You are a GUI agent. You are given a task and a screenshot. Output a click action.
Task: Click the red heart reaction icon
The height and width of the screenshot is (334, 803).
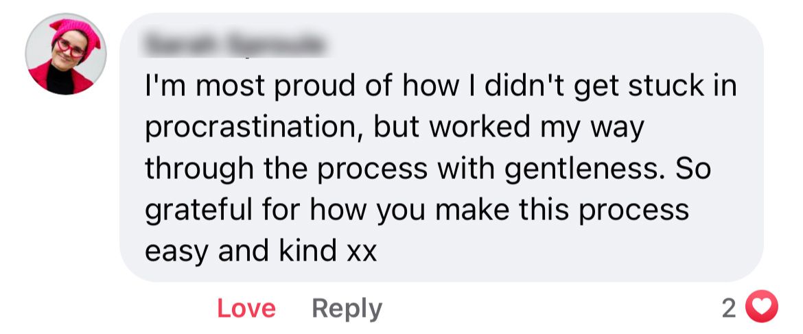(762, 307)
